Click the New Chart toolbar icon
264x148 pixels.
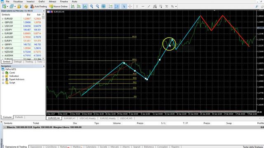(x=4, y=7)
